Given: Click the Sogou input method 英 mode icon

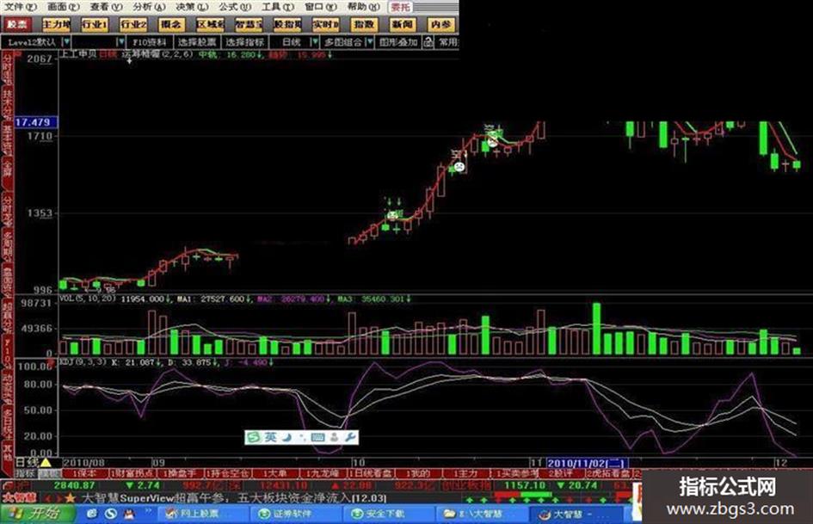Looking at the screenshot, I should click(270, 437).
